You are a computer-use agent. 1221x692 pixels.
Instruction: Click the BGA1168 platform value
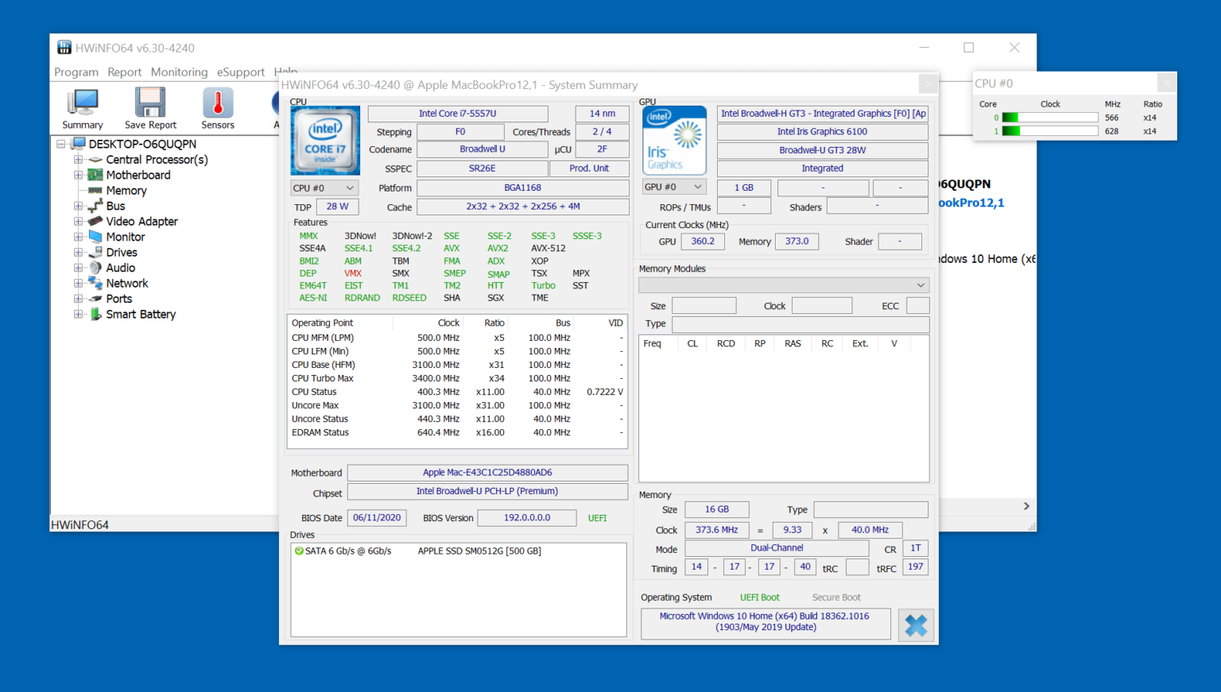523,188
